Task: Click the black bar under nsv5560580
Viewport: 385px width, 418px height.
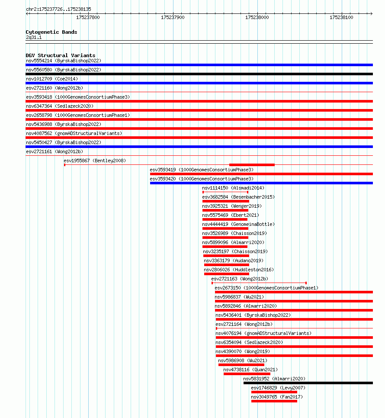Action: [199, 74]
